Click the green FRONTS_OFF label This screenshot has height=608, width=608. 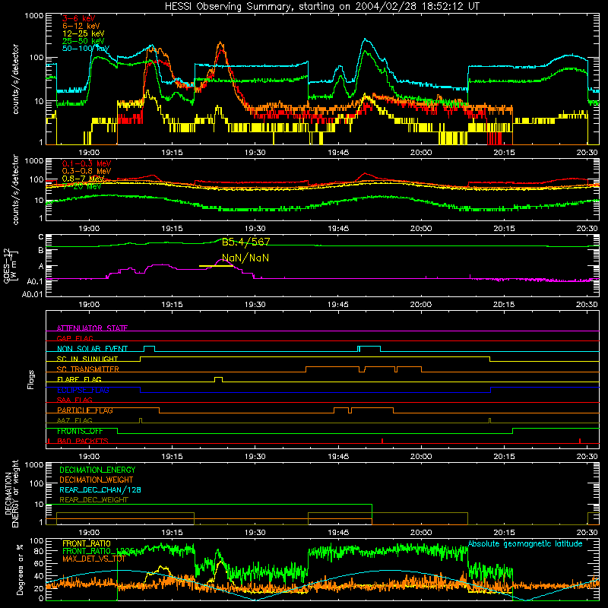click(80, 431)
